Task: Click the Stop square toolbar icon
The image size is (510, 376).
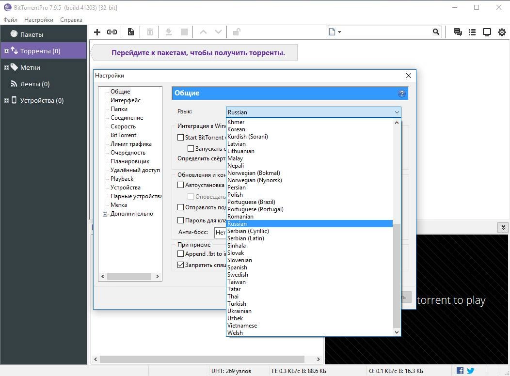Action: tap(184, 32)
